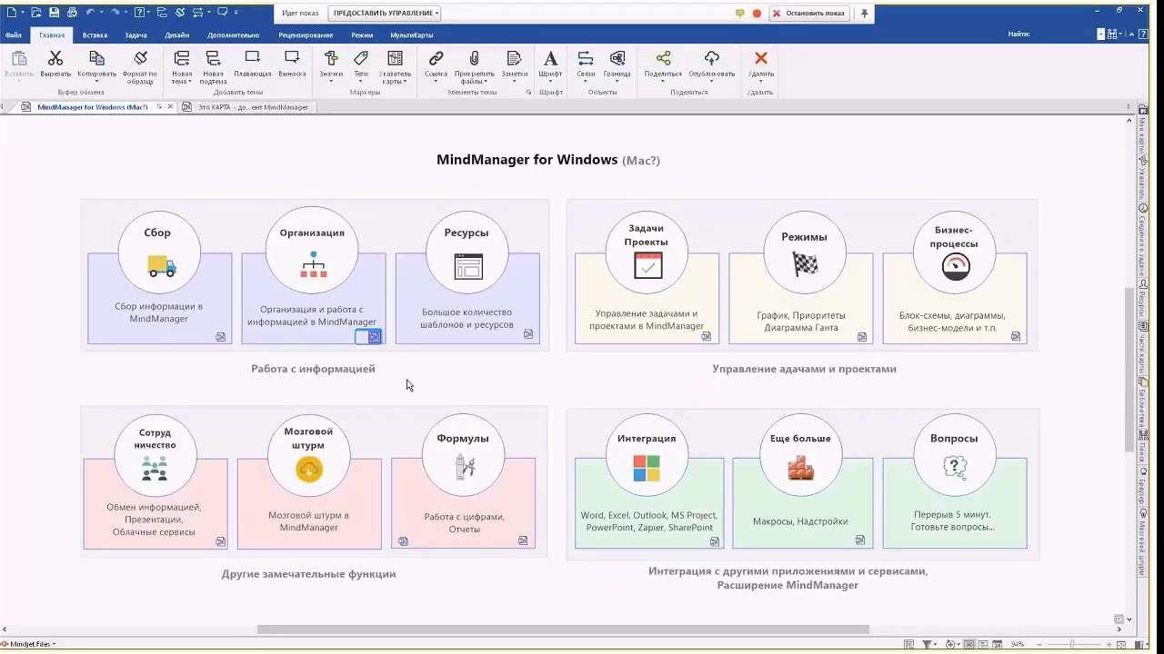Open the Рецензирование ribbon tab

point(306,35)
